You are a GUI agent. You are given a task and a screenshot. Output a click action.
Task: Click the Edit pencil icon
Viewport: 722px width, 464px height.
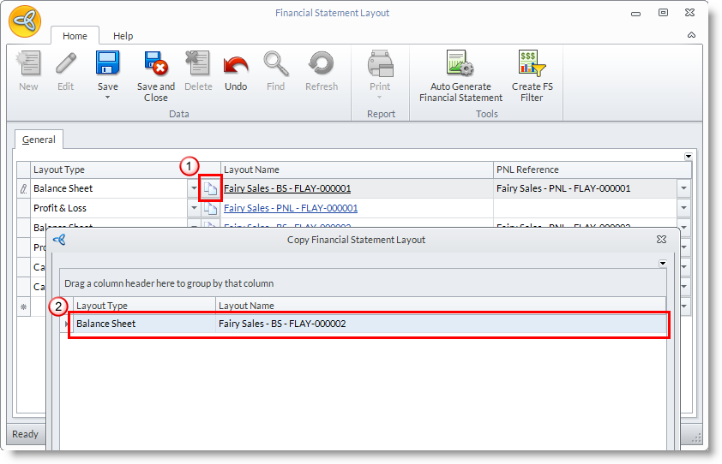tap(66, 63)
